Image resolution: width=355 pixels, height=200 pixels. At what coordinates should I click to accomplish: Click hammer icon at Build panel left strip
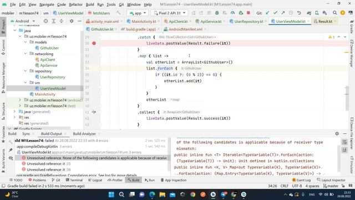click(11, 142)
